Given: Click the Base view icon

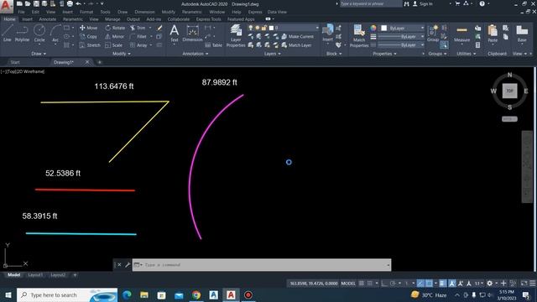Looking at the screenshot, I should (x=522, y=34).
